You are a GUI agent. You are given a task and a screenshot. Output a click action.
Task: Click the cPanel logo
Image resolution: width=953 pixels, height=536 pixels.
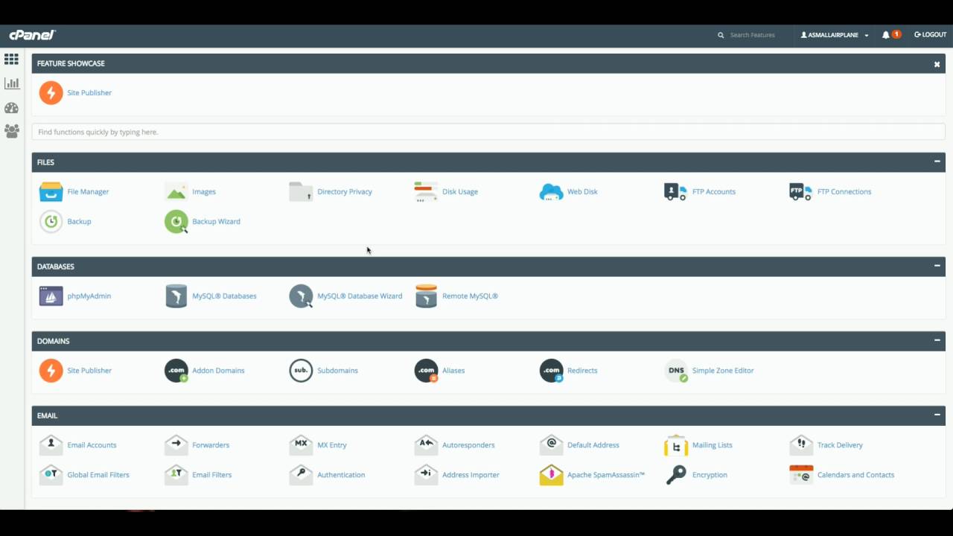tap(32, 35)
